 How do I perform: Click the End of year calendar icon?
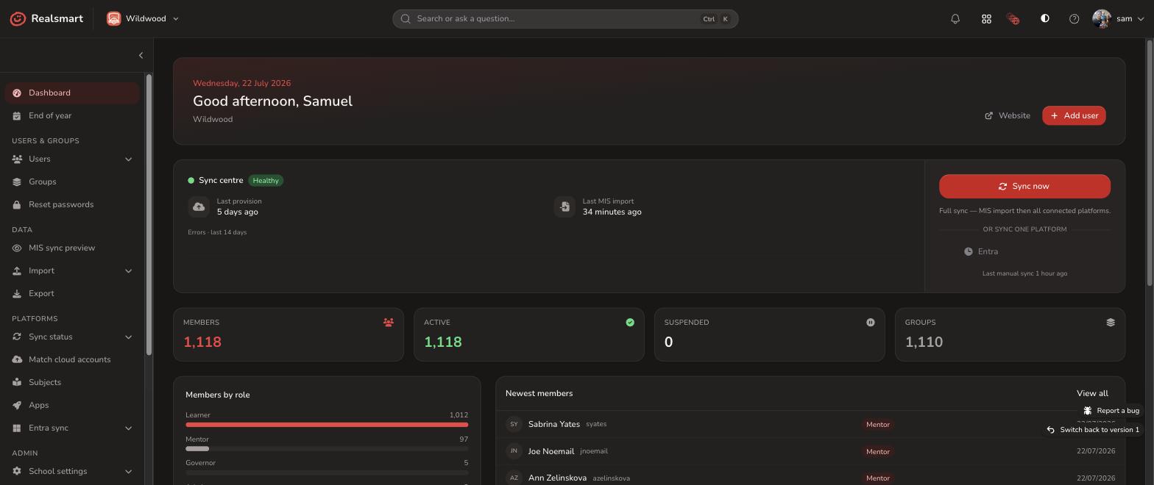point(17,115)
